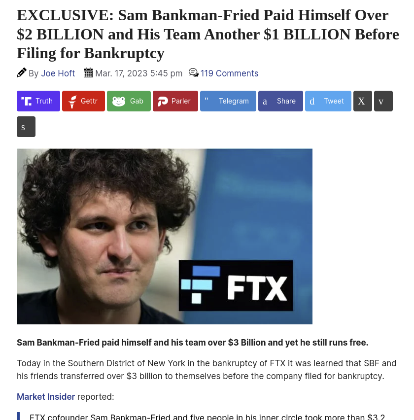This screenshot has width=414, height=420.
Task: Open the Market Insider link
Action: coord(46,397)
